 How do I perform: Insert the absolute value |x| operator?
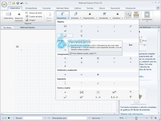coord(65,26)
